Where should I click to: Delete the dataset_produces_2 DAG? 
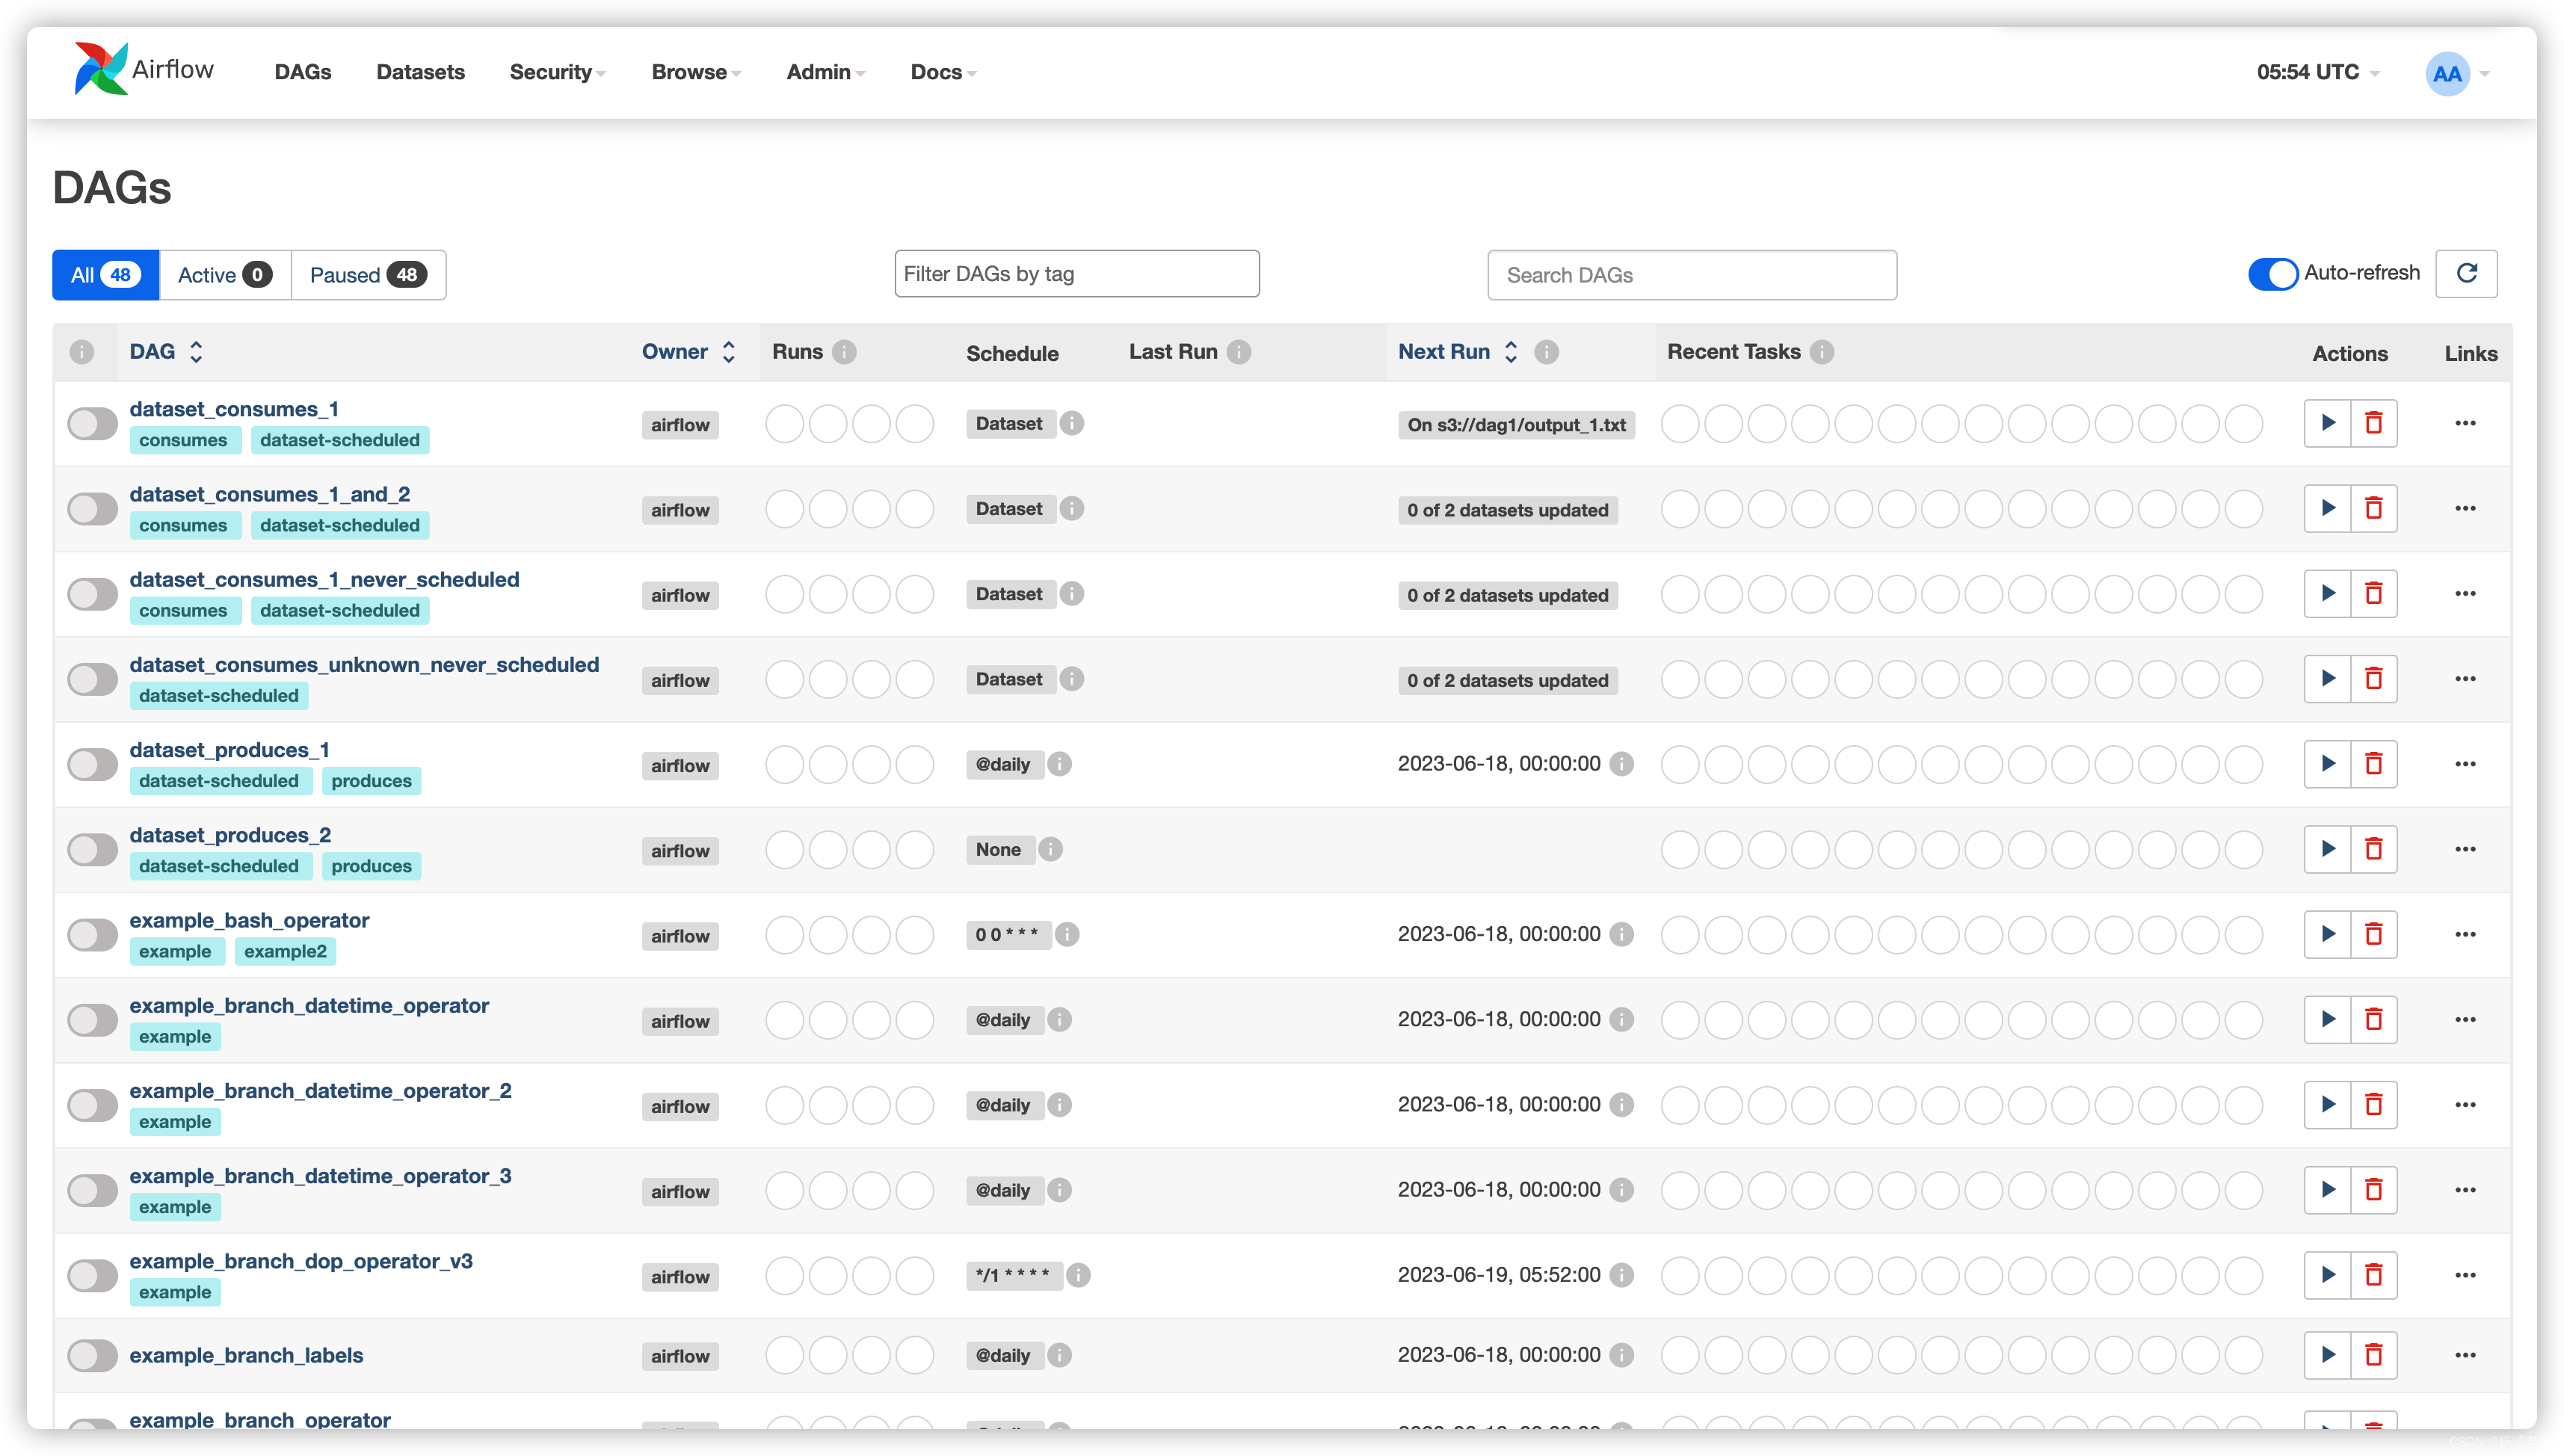pyautogui.click(x=2373, y=849)
